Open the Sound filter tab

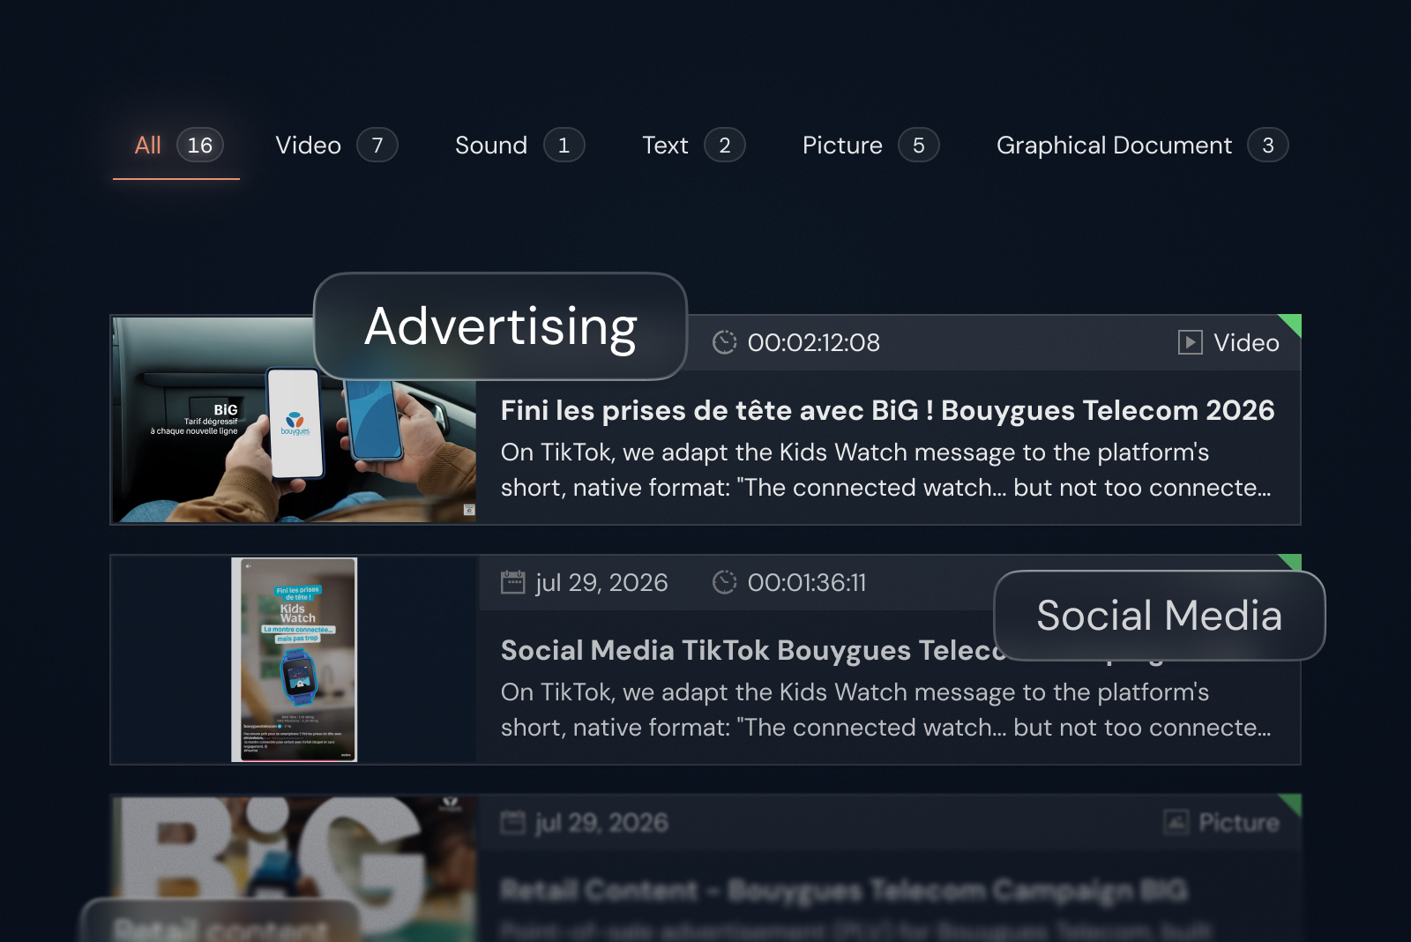click(x=519, y=146)
